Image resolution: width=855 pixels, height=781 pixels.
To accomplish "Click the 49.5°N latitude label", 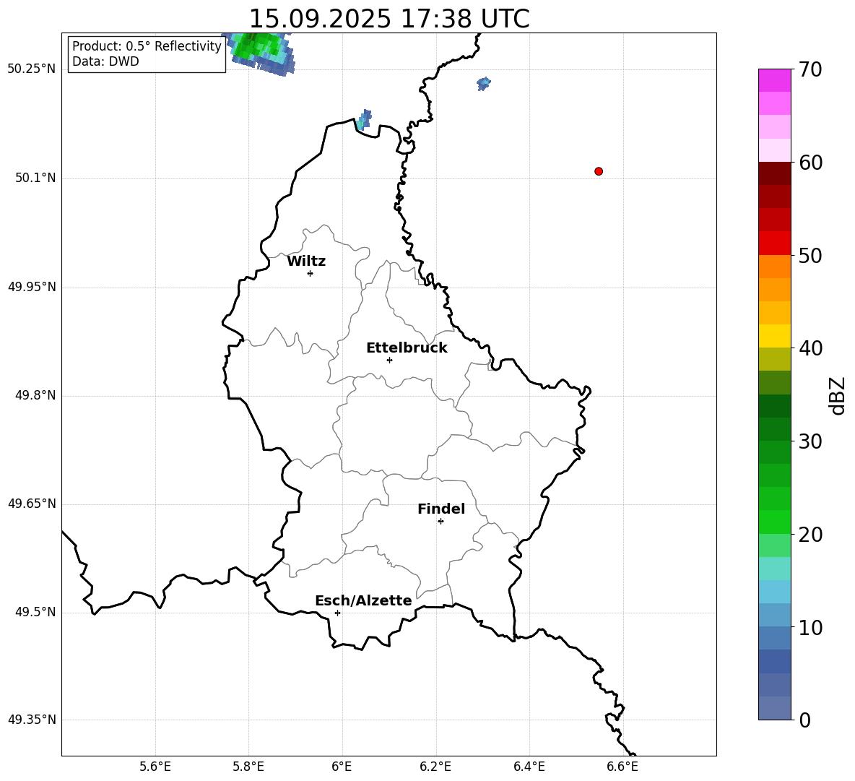I will click(x=35, y=612).
